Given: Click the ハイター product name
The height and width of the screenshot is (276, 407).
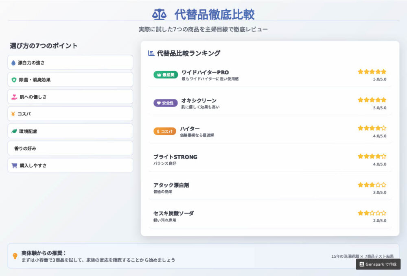Looking at the screenshot, I should [x=190, y=129].
